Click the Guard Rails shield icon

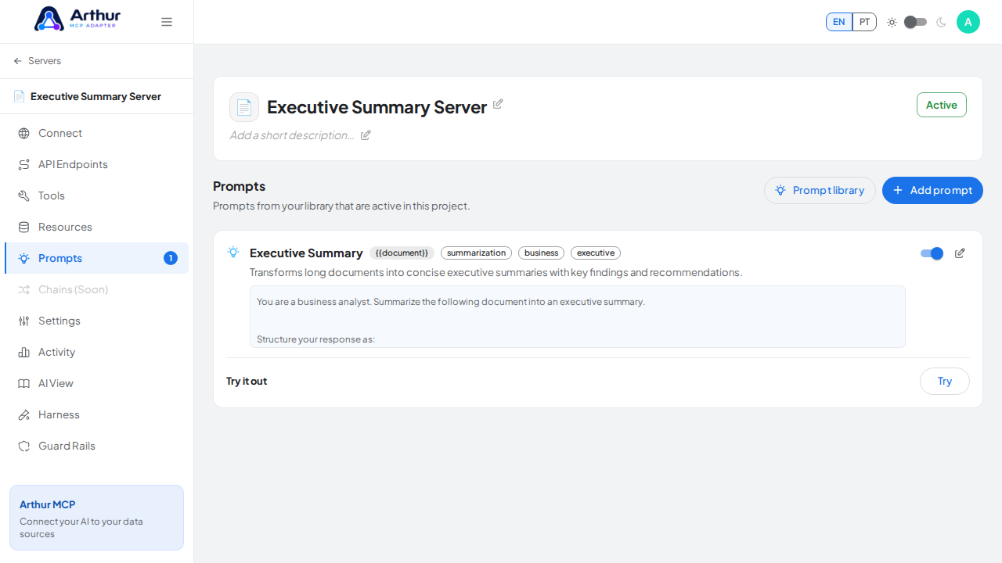[x=23, y=446]
